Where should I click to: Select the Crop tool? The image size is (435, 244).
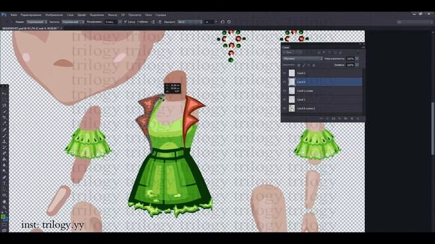pyautogui.click(x=4, y=117)
